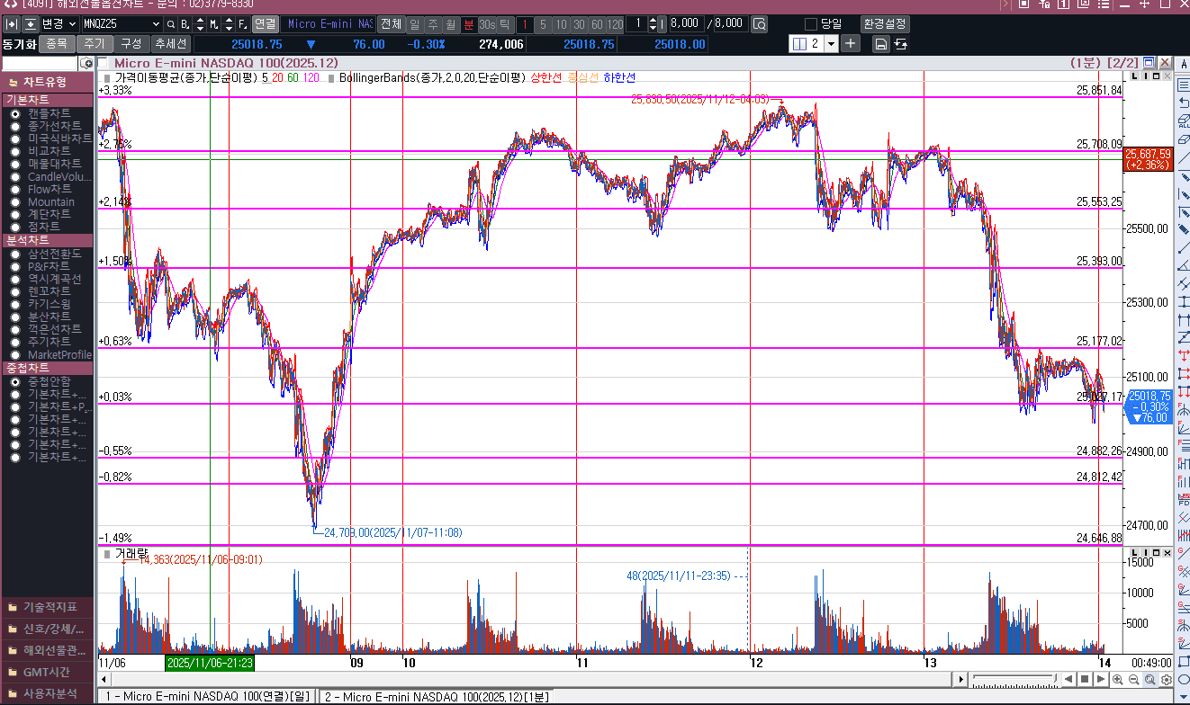Enable the 당일 checkbox
Image resolution: width=1190 pixels, height=705 pixels.
[x=811, y=24]
